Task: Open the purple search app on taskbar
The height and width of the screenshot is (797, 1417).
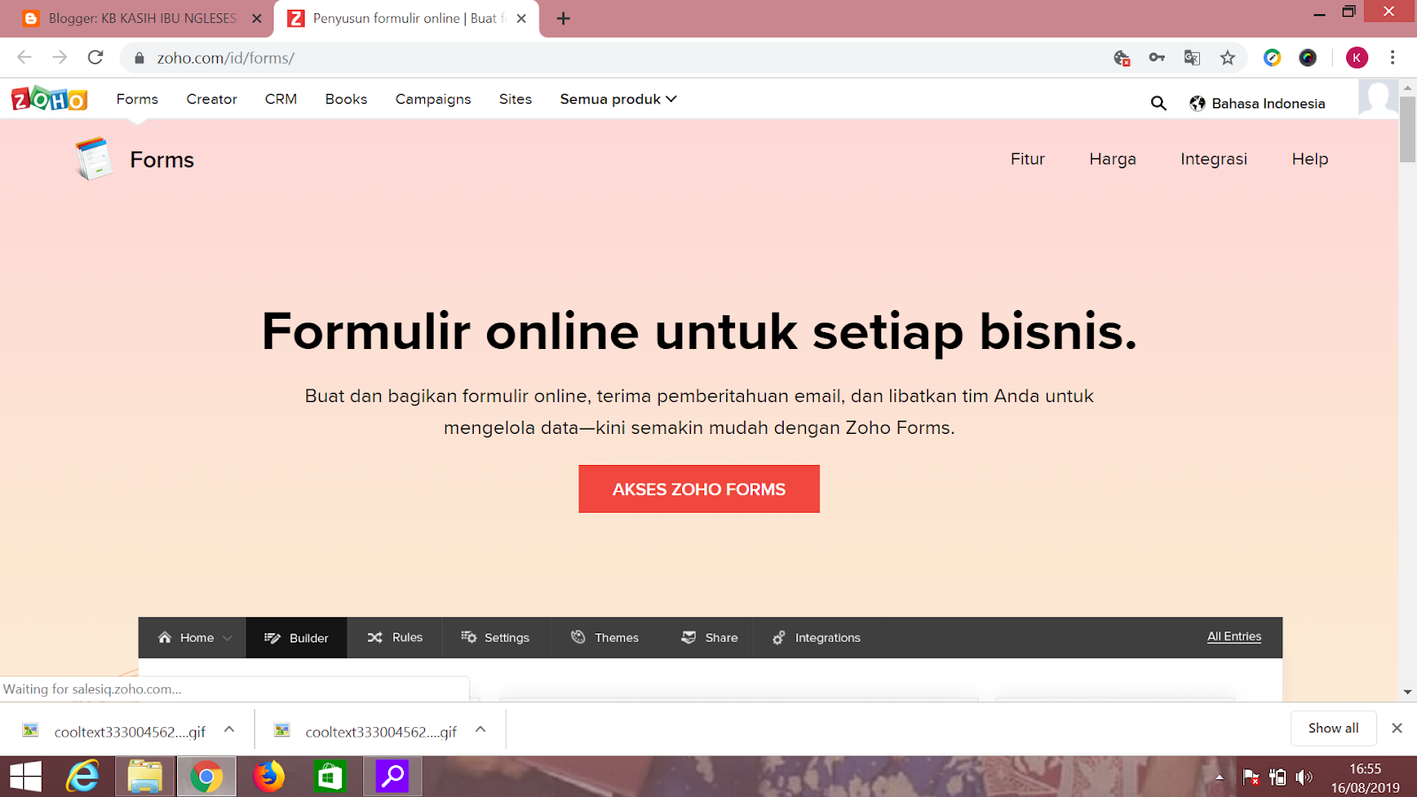Action: click(392, 777)
